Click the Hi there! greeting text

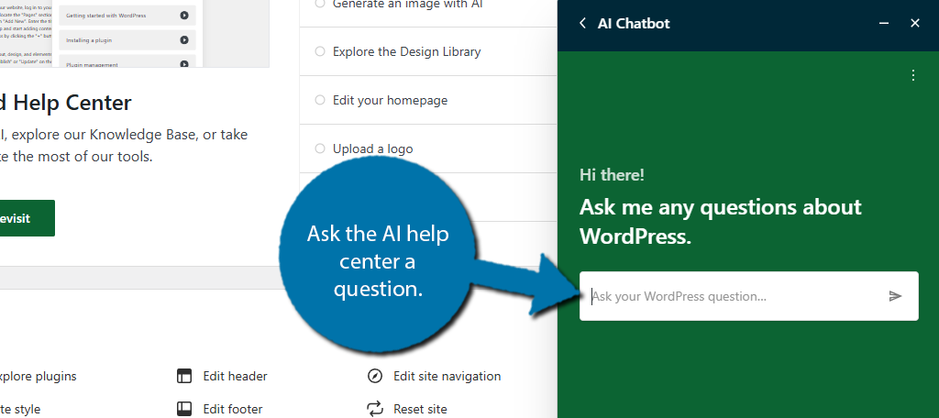pos(612,175)
